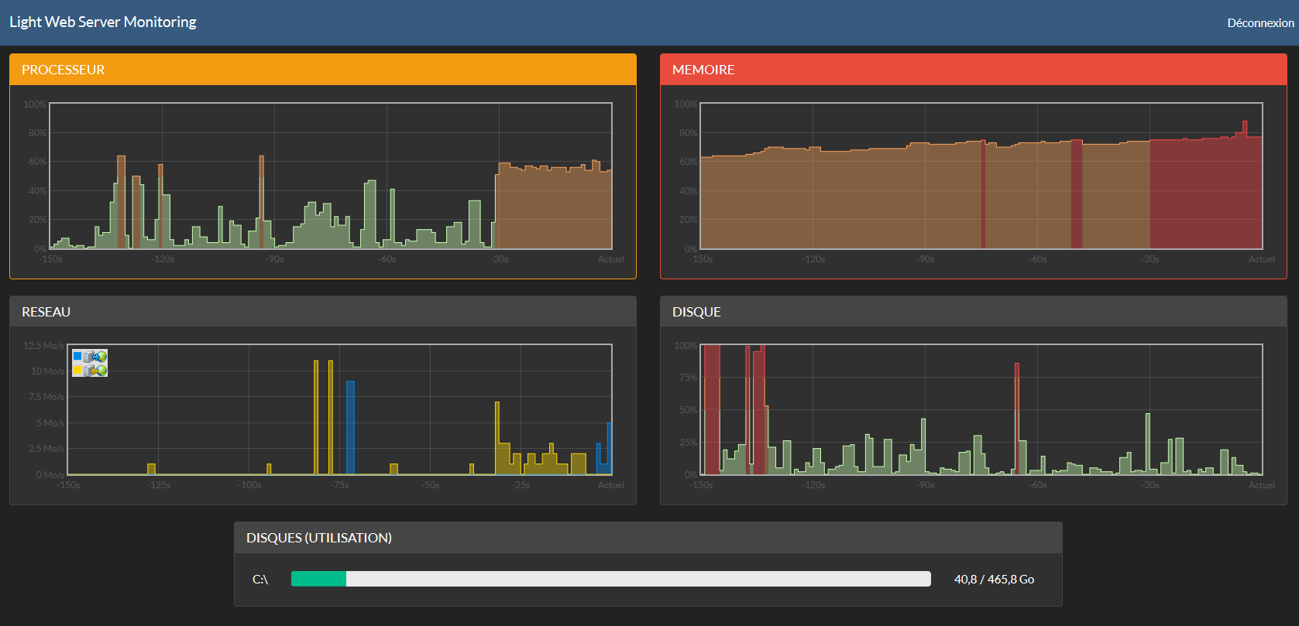Click the green filled part of C:\ usage bar

point(318,579)
